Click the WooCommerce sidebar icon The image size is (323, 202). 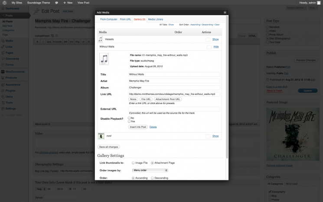click(3, 72)
